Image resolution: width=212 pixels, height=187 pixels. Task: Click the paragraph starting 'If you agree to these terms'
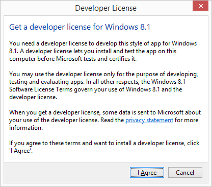point(104,147)
